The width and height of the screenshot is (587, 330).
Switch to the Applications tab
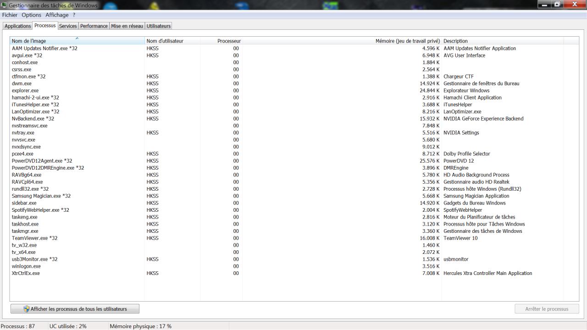[17, 26]
